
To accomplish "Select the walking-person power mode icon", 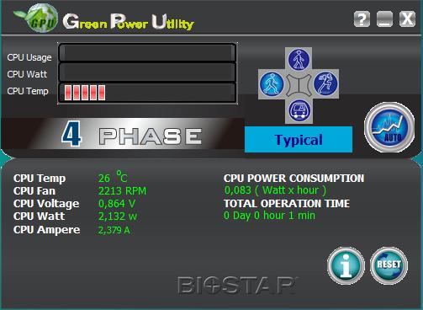I will 299,59.
